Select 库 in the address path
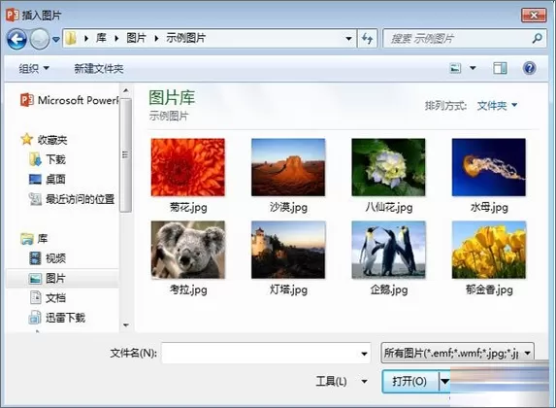 [x=101, y=38]
